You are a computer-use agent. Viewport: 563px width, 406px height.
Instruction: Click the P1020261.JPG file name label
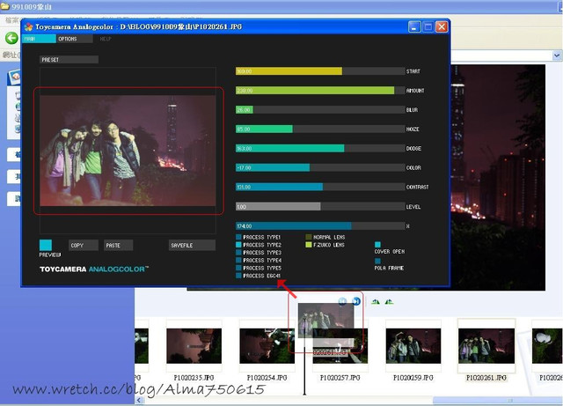pos(486,378)
